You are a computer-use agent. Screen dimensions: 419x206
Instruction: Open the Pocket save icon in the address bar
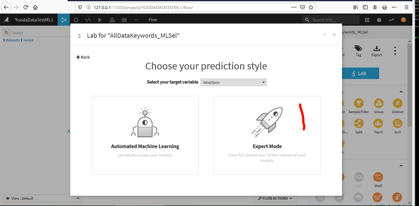pos(302,7)
